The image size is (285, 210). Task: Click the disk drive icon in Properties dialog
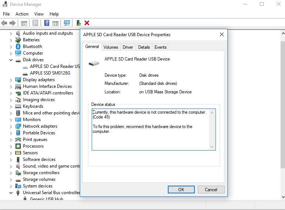[x=94, y=63]
